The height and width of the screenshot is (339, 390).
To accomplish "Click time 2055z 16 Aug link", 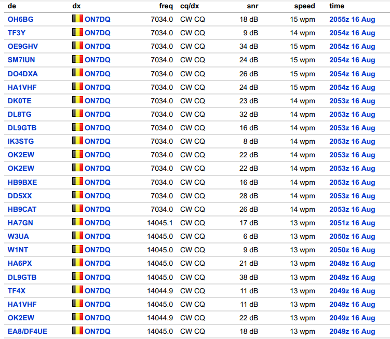I will [x=352, y=19].
